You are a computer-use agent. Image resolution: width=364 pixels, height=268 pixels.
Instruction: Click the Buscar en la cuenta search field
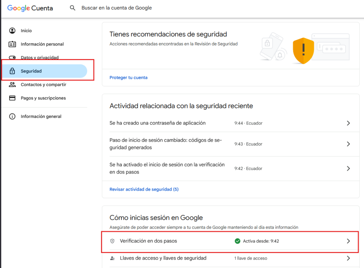117,8
